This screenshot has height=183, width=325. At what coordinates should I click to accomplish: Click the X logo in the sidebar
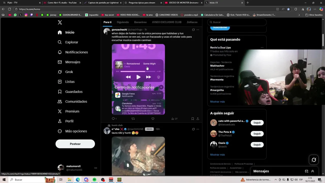tap(60, 22)
